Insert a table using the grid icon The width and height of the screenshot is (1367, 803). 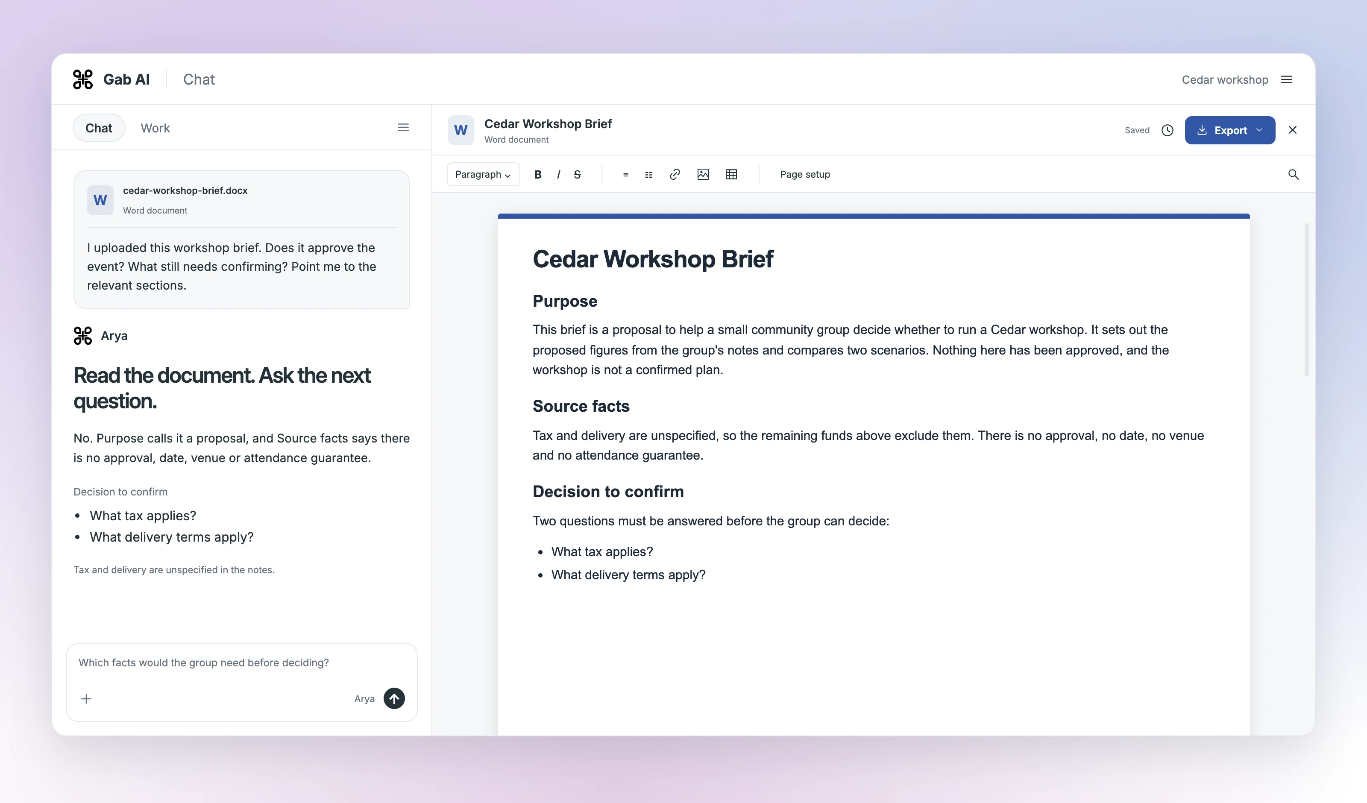731,174
